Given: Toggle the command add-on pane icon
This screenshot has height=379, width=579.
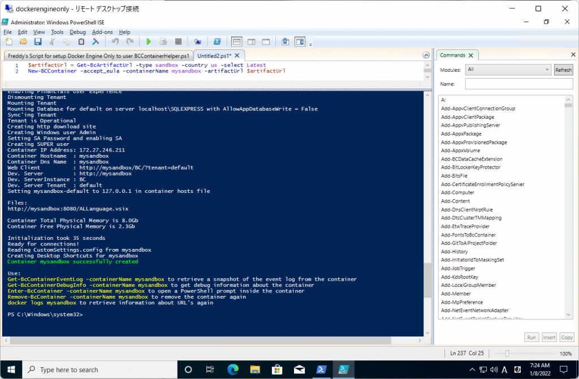Looking at the screenshot, I should [300, 42].
